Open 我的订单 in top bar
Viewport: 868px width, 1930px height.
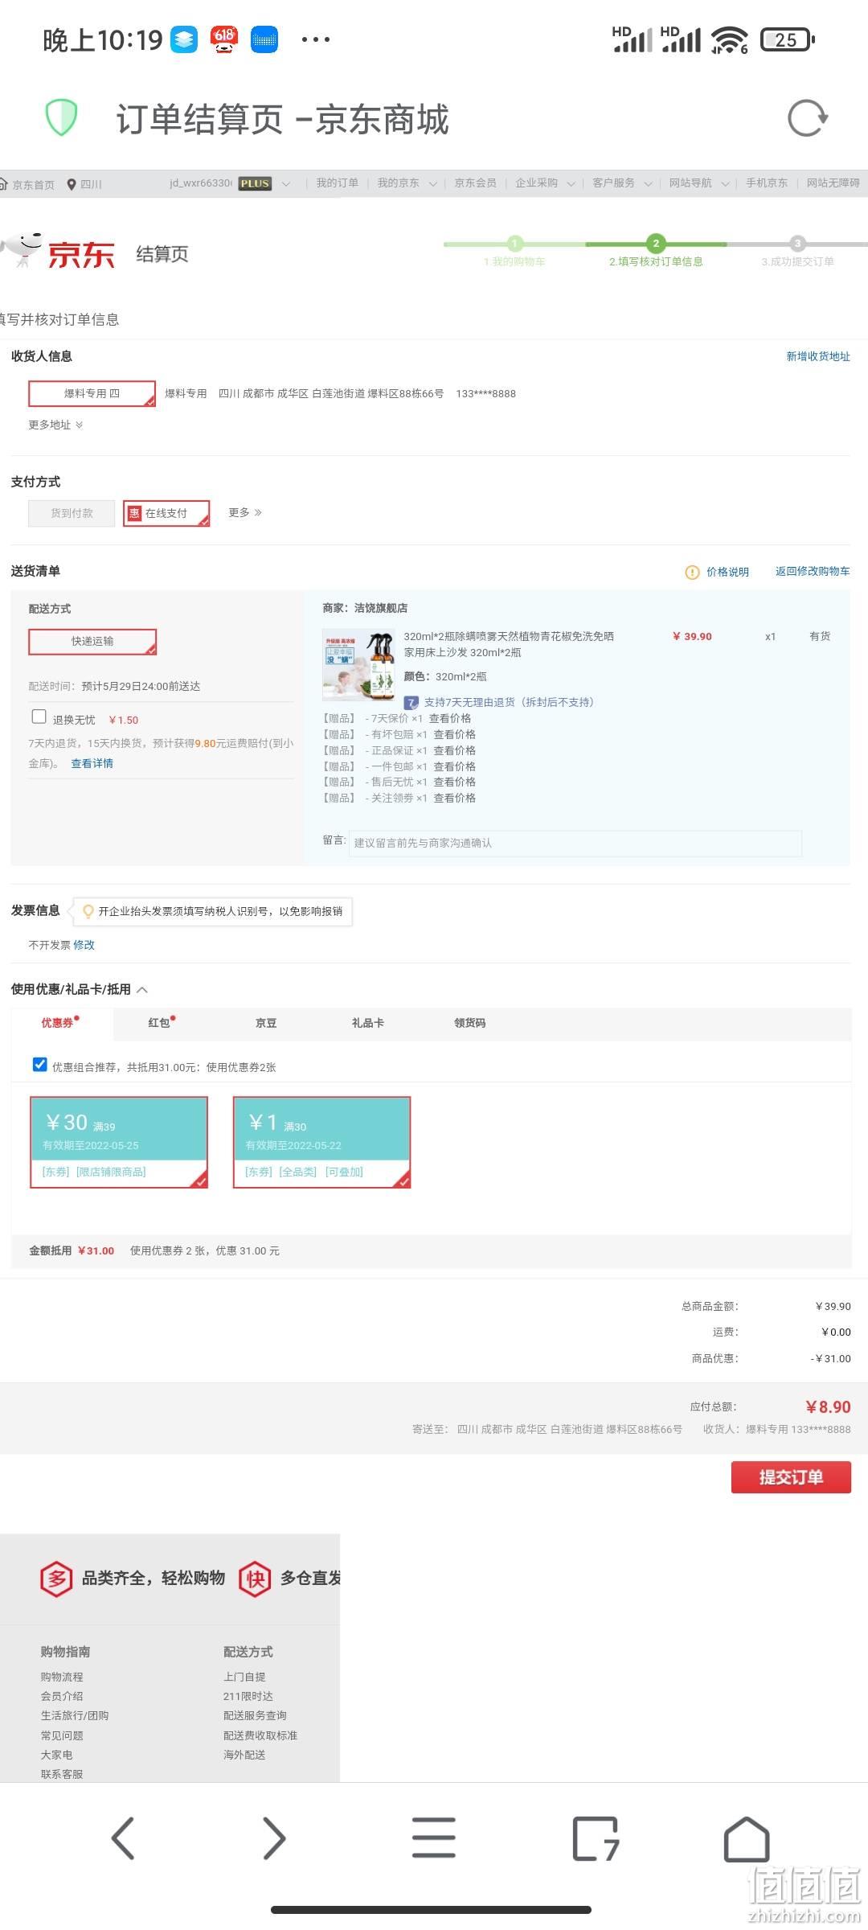click(337, 183)
